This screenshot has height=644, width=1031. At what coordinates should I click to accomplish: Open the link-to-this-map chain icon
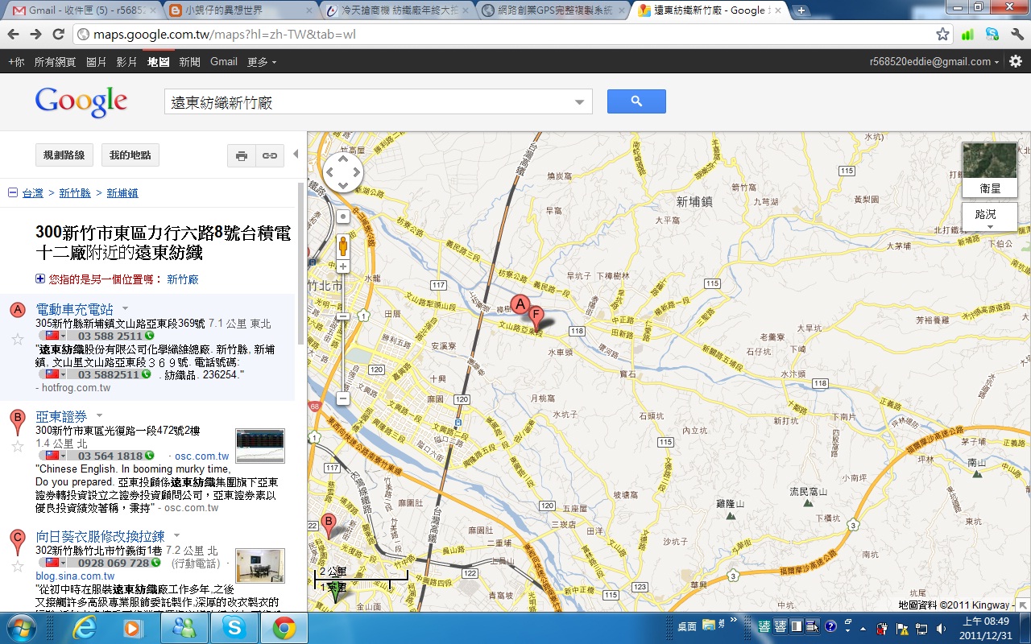[269, 155]
